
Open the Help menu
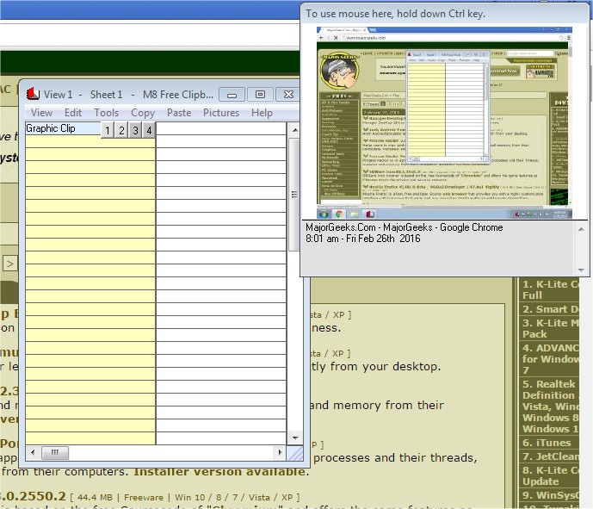(262, 113)
